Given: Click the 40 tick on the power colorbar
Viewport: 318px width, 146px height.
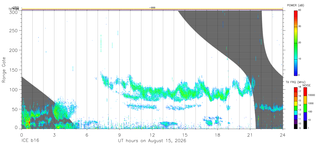Looking at the screenshot, I should (299, 10).
